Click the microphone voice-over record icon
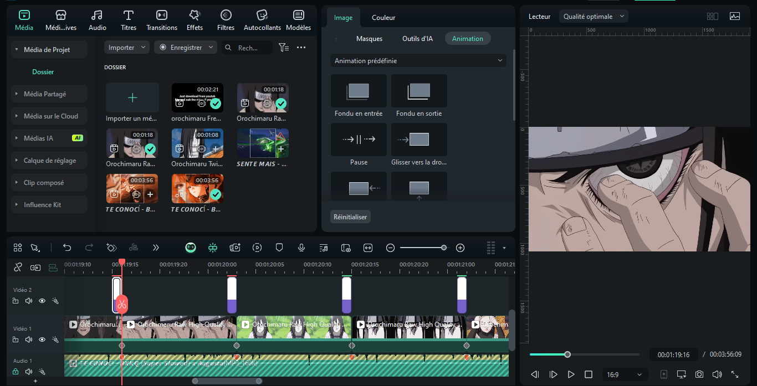The image size is (757, 386). pos(301,248)
